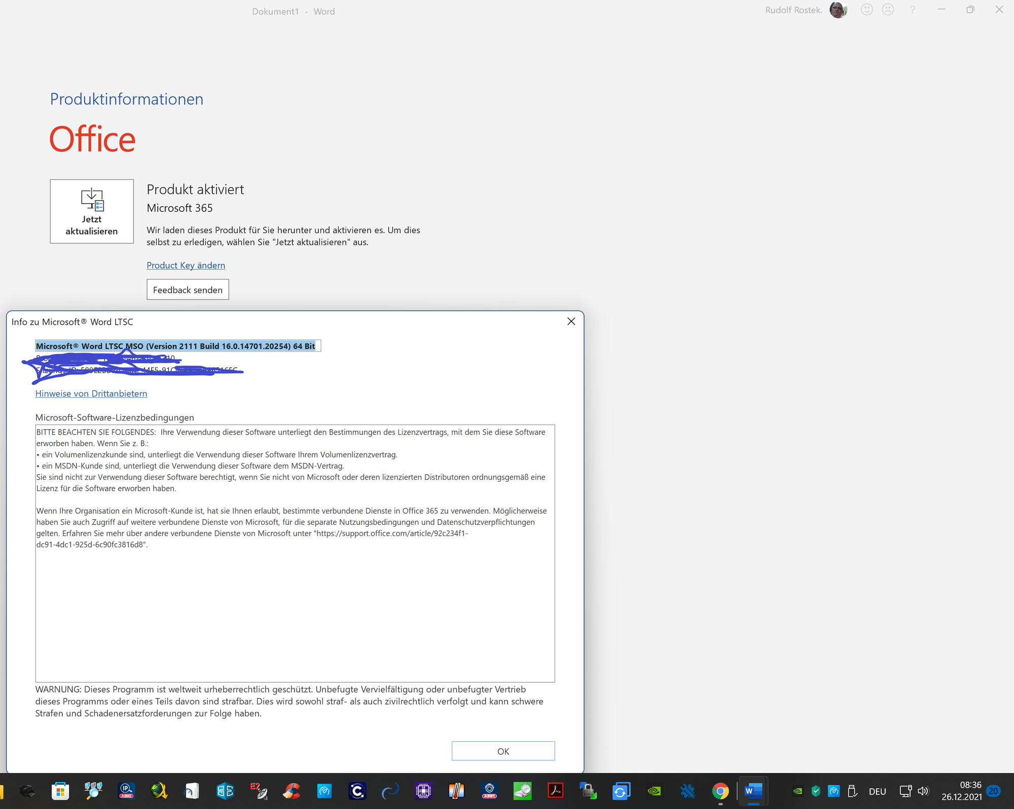Screen dimensions: 1014x809
Task: Send a frown with the sad face icon
Action: point(888,10)
